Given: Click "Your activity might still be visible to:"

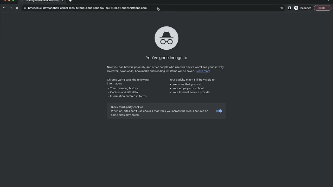Looking at the screenshot, I should (x=192, y=80).
